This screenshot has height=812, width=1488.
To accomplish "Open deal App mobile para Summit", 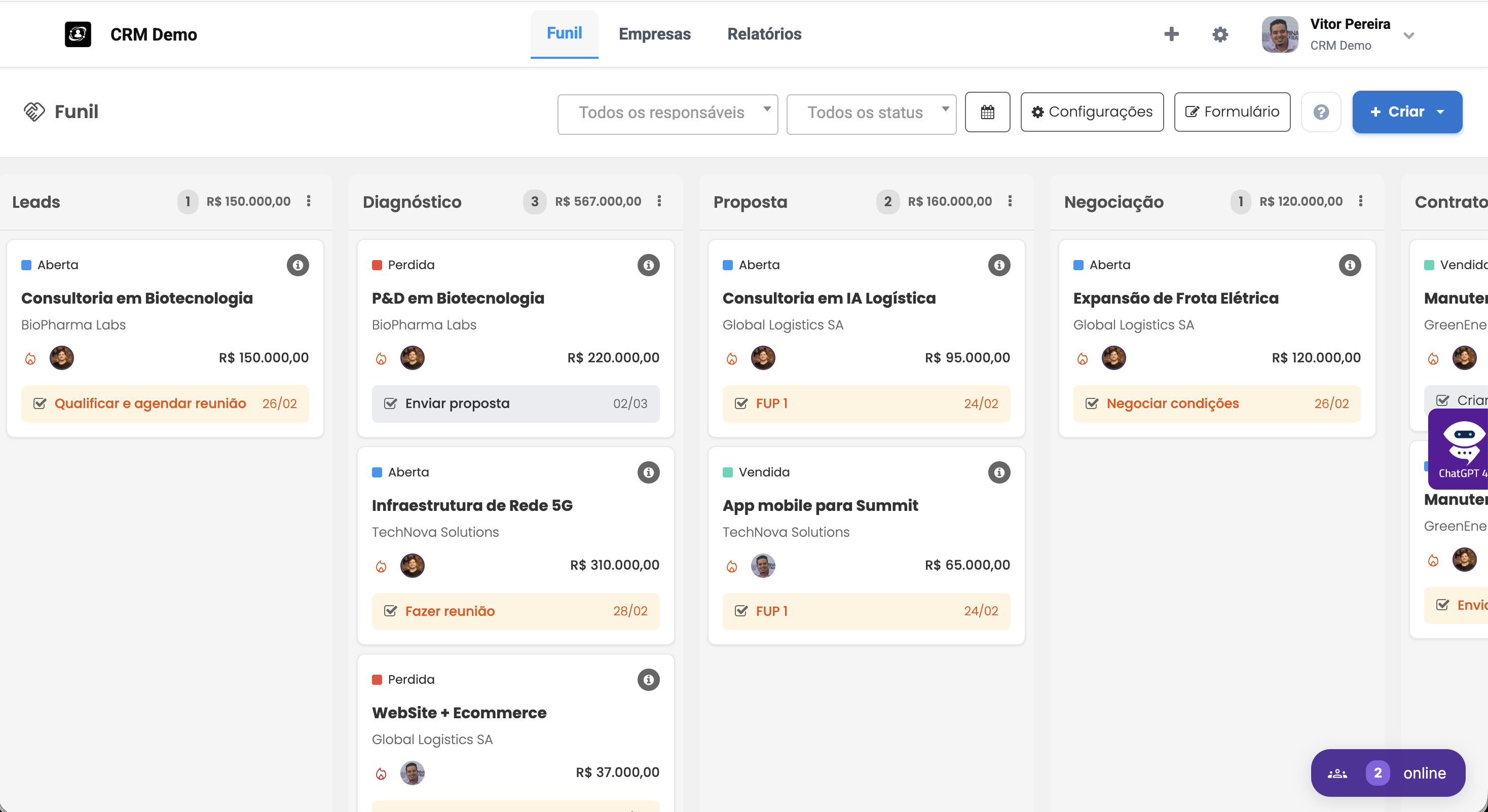I will [820, 505].
